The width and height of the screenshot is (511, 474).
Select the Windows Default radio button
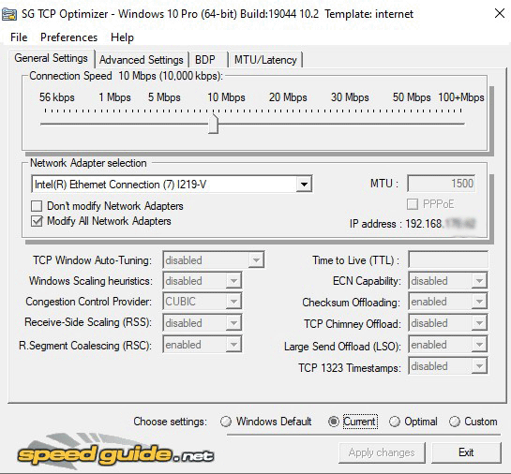pos(226,422)
